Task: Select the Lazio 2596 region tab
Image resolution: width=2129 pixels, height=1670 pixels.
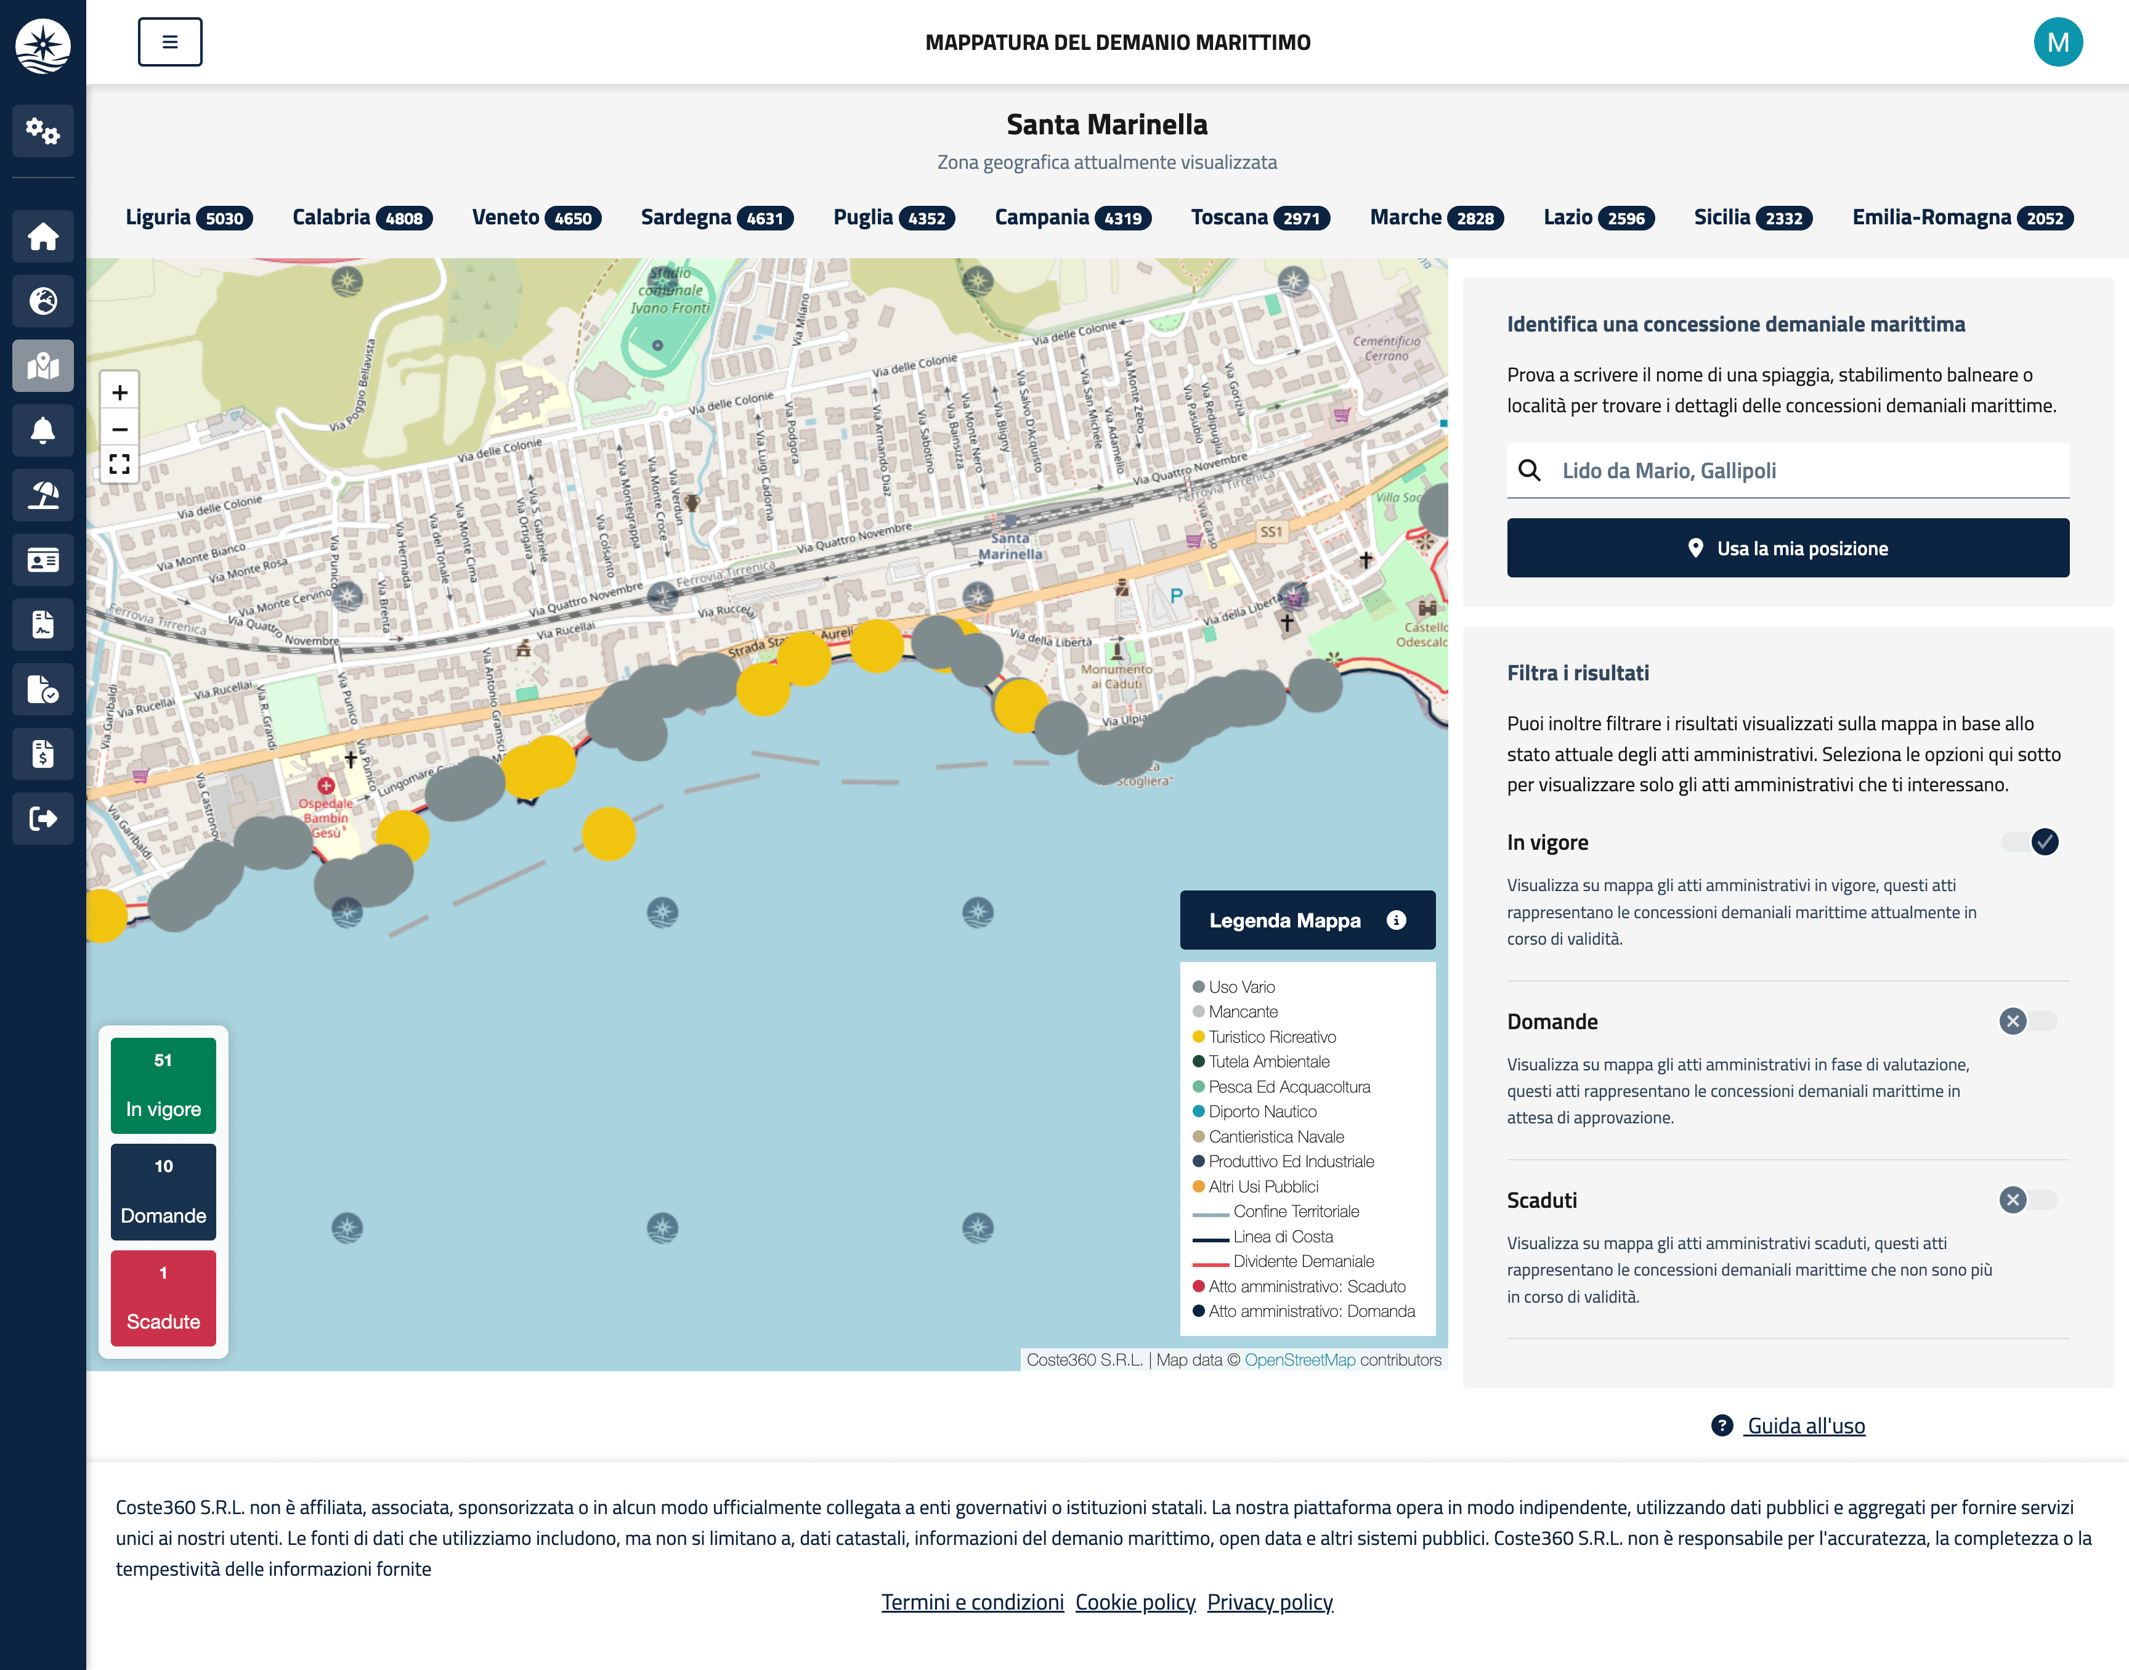Action: 1598,217
